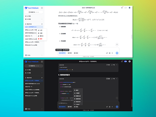Start a new chat in the light window

[34, 12]
